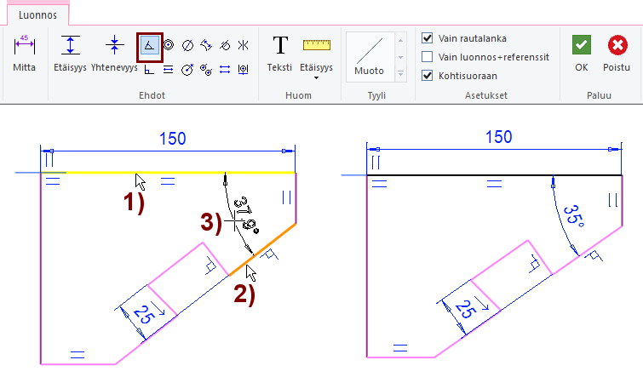Image resolution: width=643 pixels, height=377 pixels.
Task: Select the Yhtenevyys coincidence constraint
Action: pos(114,54)
